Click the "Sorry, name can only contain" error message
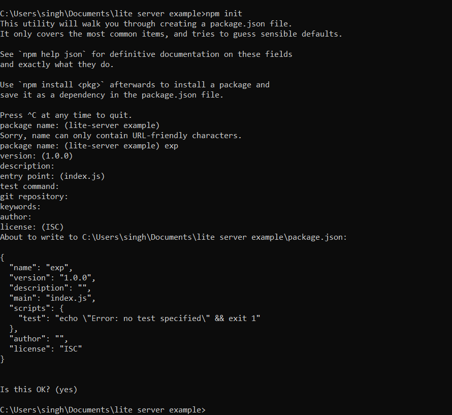 [121, 136]
